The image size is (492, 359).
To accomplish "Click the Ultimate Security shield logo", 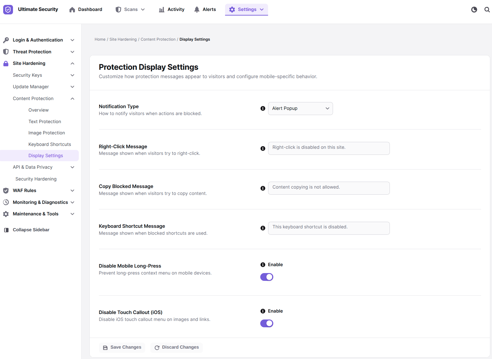I will click(x=8, y=10).
